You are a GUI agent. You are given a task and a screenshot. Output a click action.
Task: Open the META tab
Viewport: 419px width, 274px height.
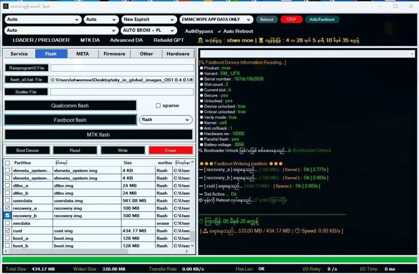(x=83, y=54)
